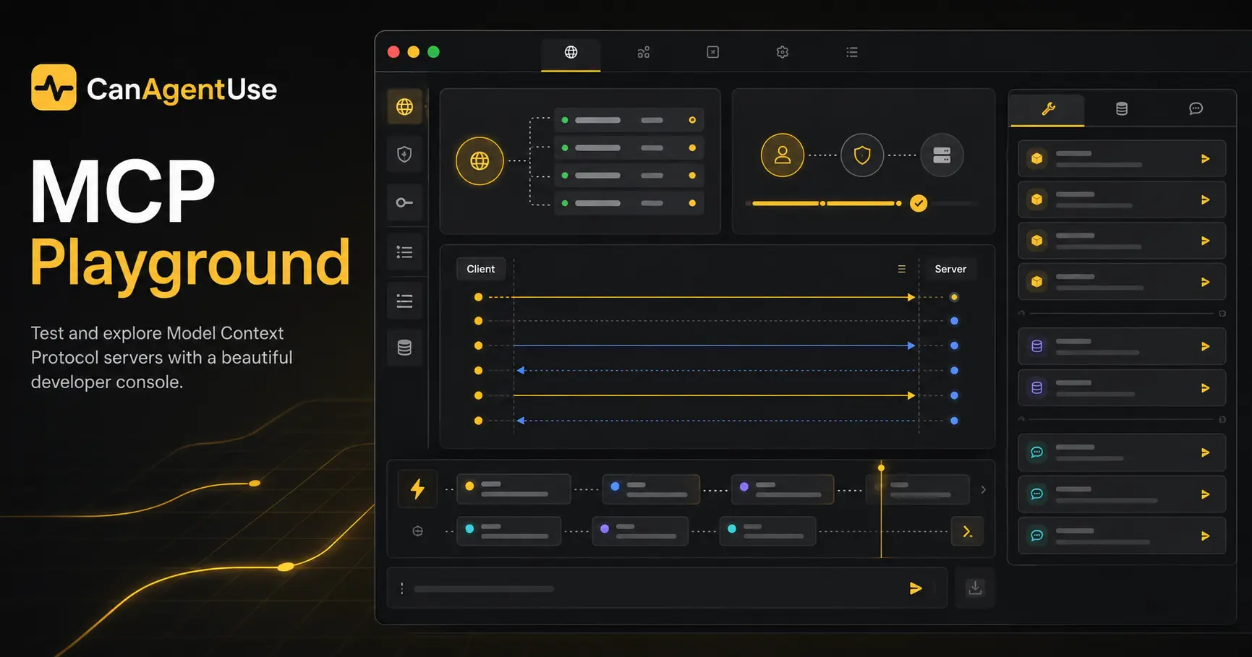
Task: Expand timeline with right chevron
Action: [x=983, y=489]
